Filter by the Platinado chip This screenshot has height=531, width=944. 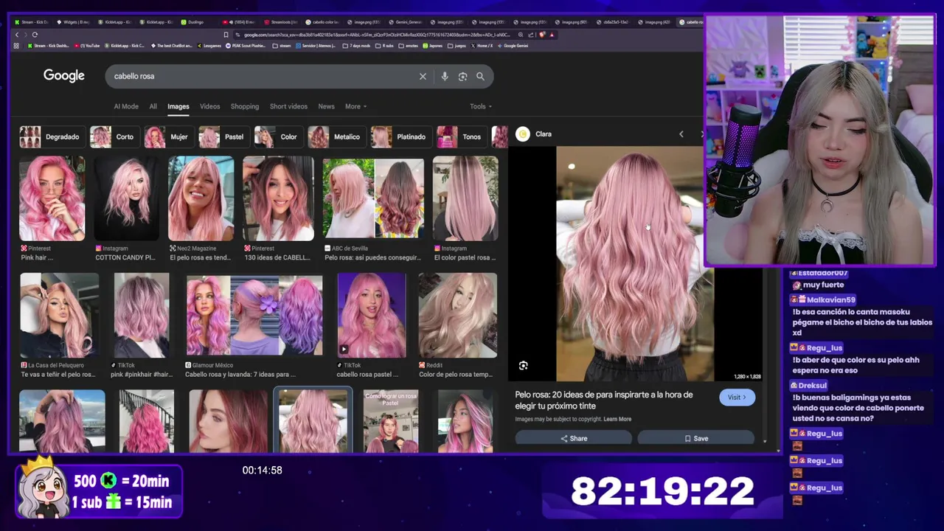point(400,136)
